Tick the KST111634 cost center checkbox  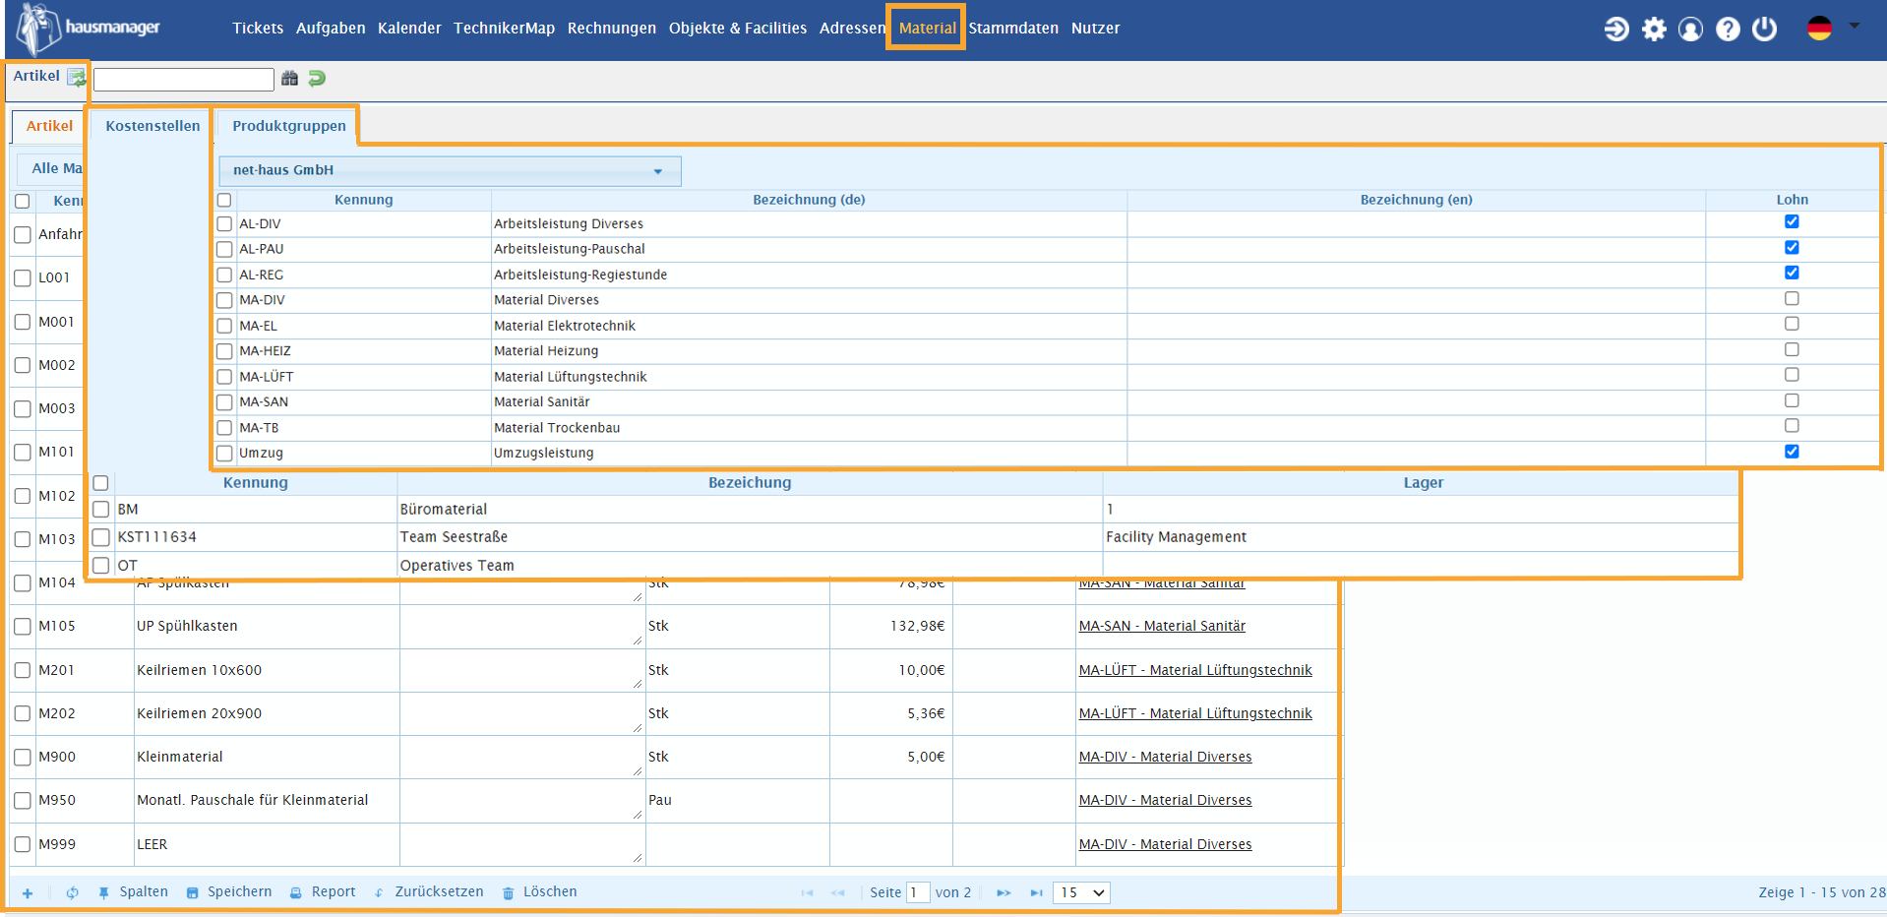tap(100, 537)
